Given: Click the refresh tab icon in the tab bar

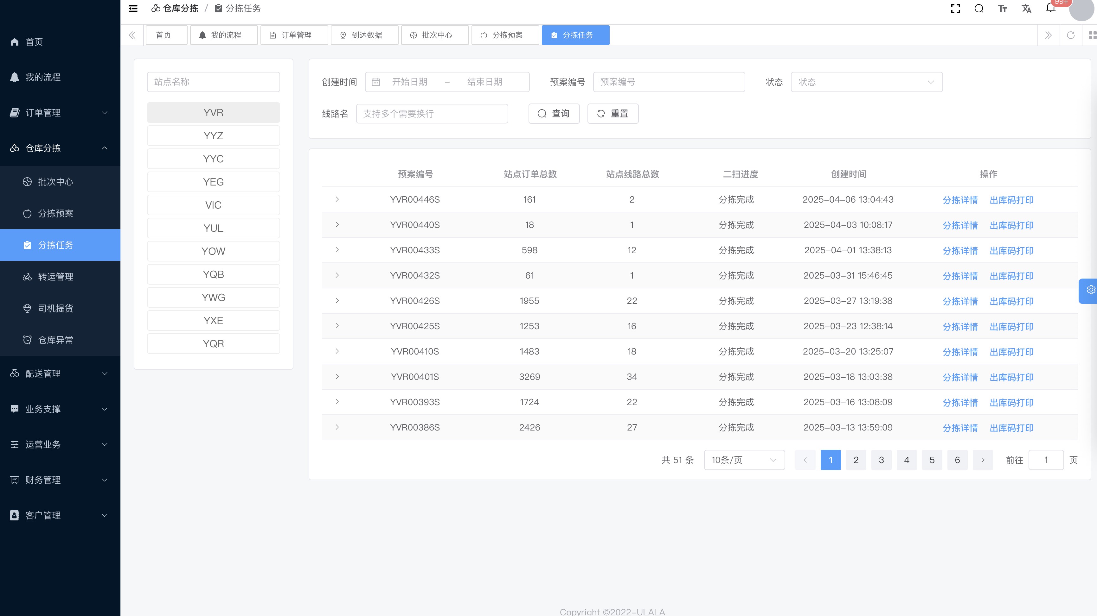Looking at the screenshot, I should click(x=1071, y=35).
